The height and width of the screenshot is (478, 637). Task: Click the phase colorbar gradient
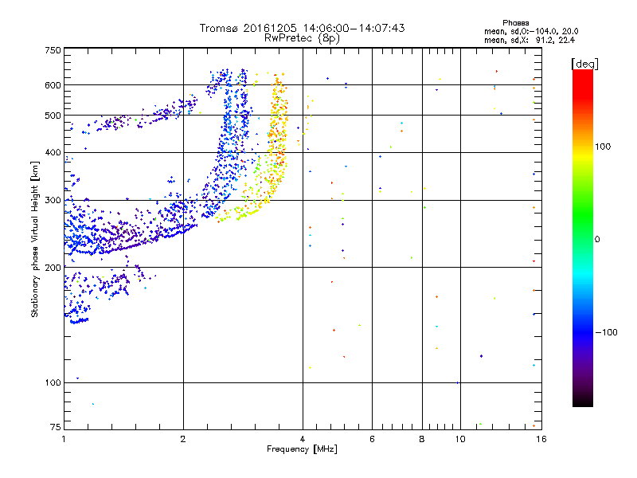pos(583,237)
